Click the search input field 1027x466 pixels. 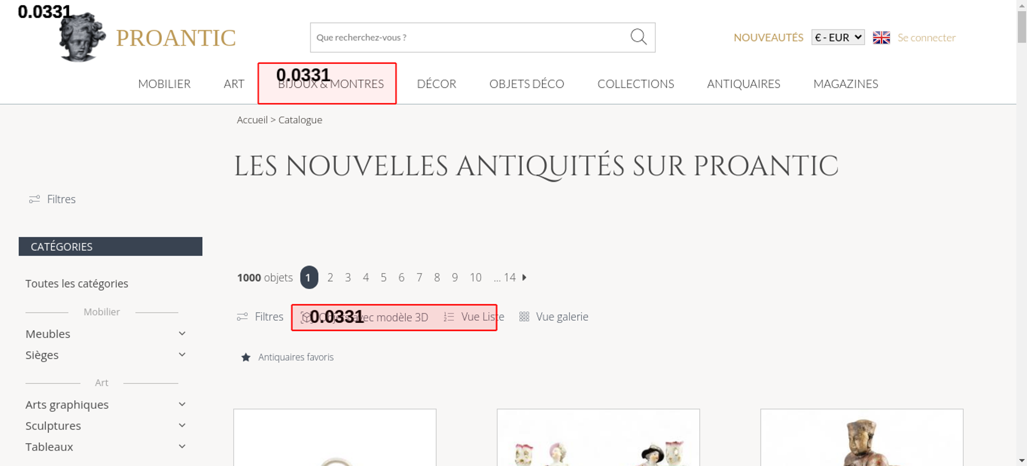[467, 37]
